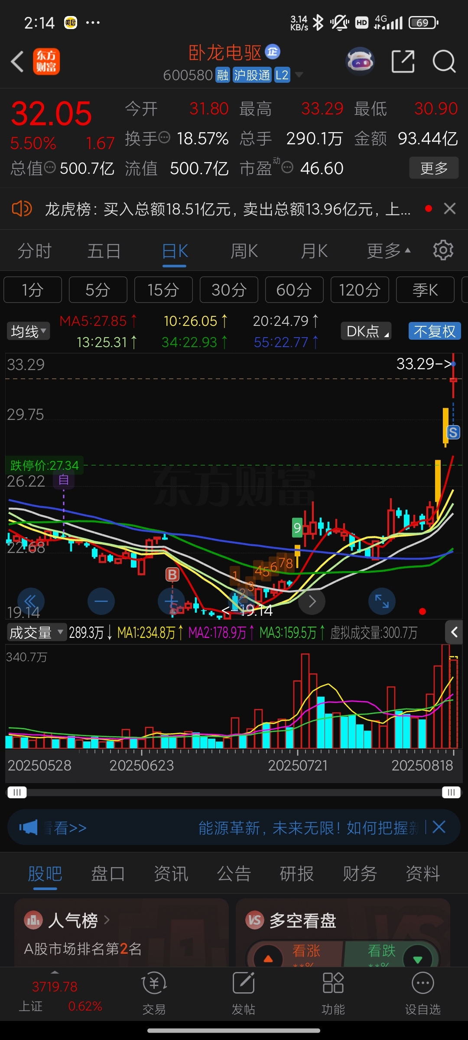Move chart right with arrow icon
468x1040 pixels.
[312, 601]
